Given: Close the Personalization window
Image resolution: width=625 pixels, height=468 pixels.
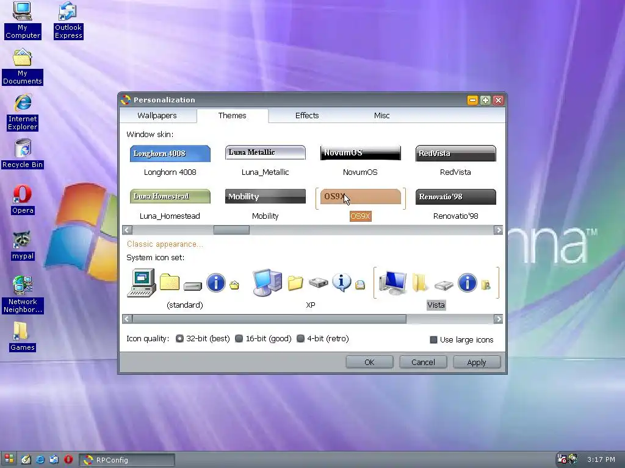Looking at the screenshot, I should point(498,101).
